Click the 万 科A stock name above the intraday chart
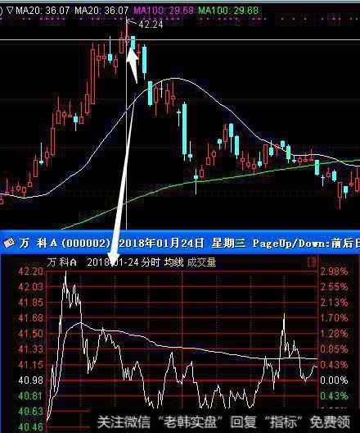This screenshot has width=360, height=433. click(61, 262)
